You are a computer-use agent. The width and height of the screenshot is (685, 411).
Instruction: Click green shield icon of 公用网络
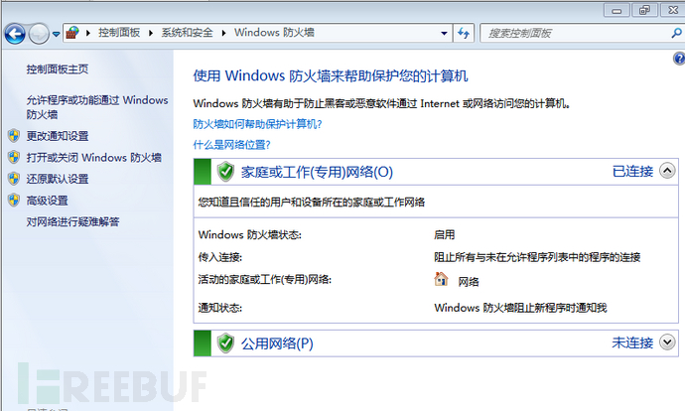[225, 342]
